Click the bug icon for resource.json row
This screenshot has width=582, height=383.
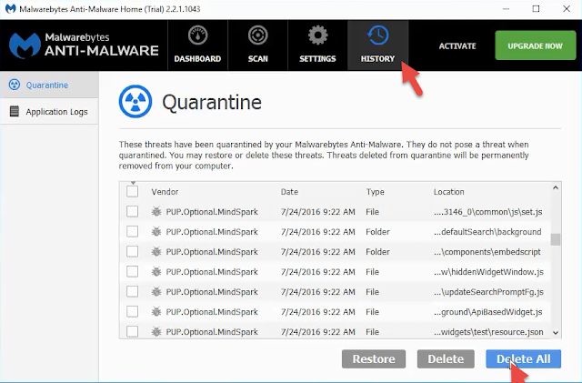[x=156, y=332]
